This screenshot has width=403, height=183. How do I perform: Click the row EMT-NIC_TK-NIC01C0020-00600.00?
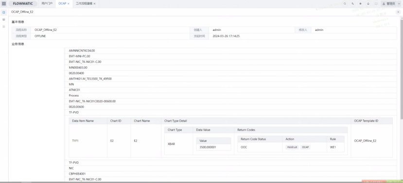230,101
